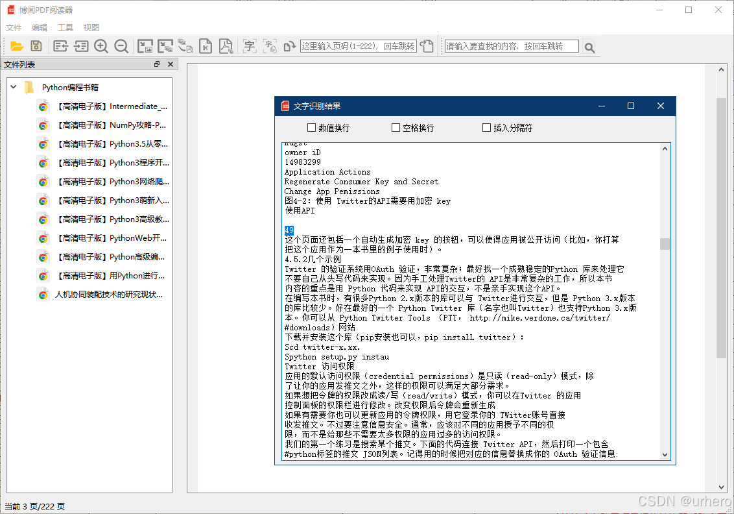This screenshot has height=514, width=734.
Task: Open the 工具 menu
Action: coord(65,28)
